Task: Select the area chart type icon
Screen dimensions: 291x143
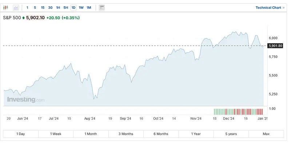Action: click(16, 8)
